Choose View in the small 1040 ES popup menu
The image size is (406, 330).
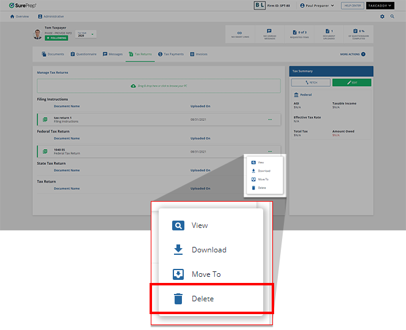265,163
